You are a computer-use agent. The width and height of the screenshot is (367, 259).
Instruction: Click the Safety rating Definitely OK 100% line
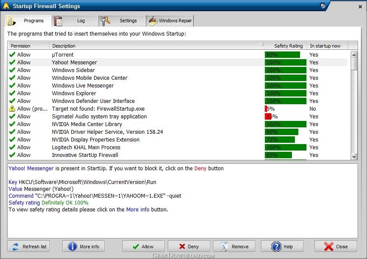point(49,203)
